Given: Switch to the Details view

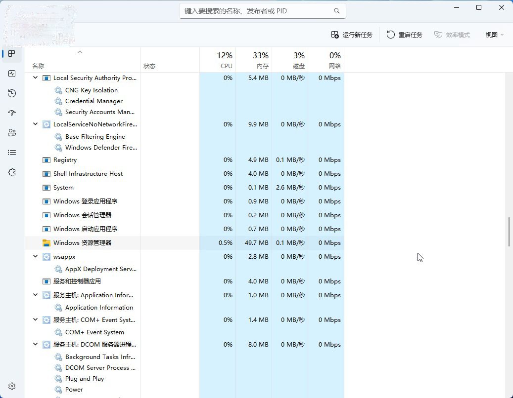Looking at the screenshot, I should pyautogui.click(x=11, y=152).
